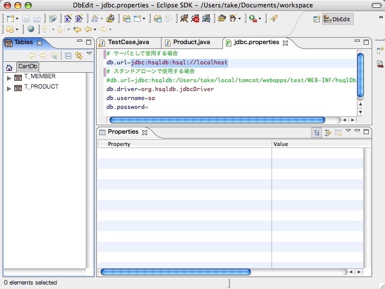Expand the T_MEMBER table node
This screenshot has height=289, width=385.
[x=9, y=78]
